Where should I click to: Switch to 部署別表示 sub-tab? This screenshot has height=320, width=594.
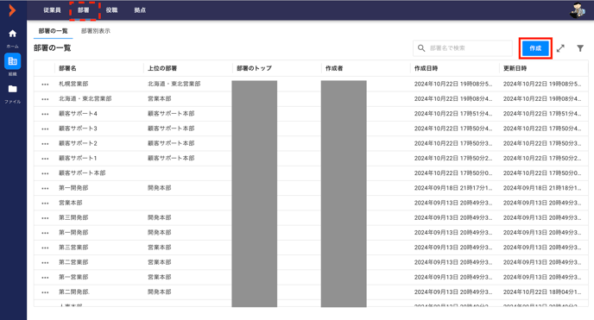[x=96, y=31]
